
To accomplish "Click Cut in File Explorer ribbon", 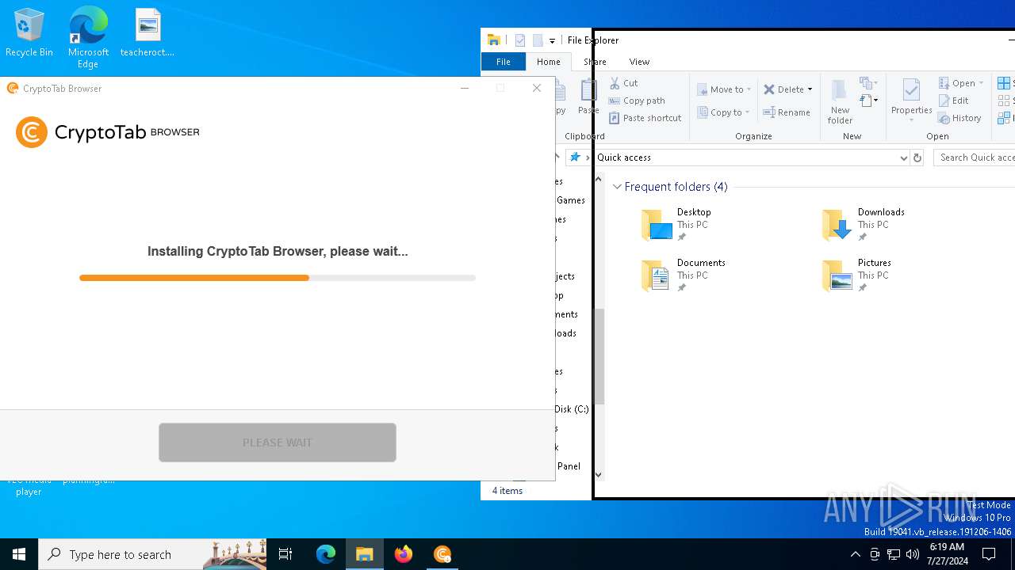I will click(623, 83).
